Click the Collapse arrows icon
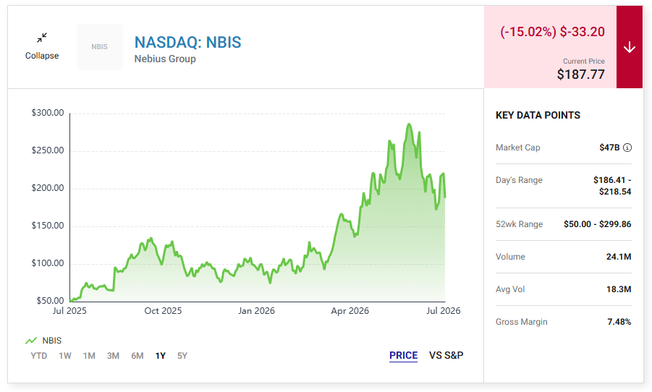 pyautogui.click(x=41, y=38)
